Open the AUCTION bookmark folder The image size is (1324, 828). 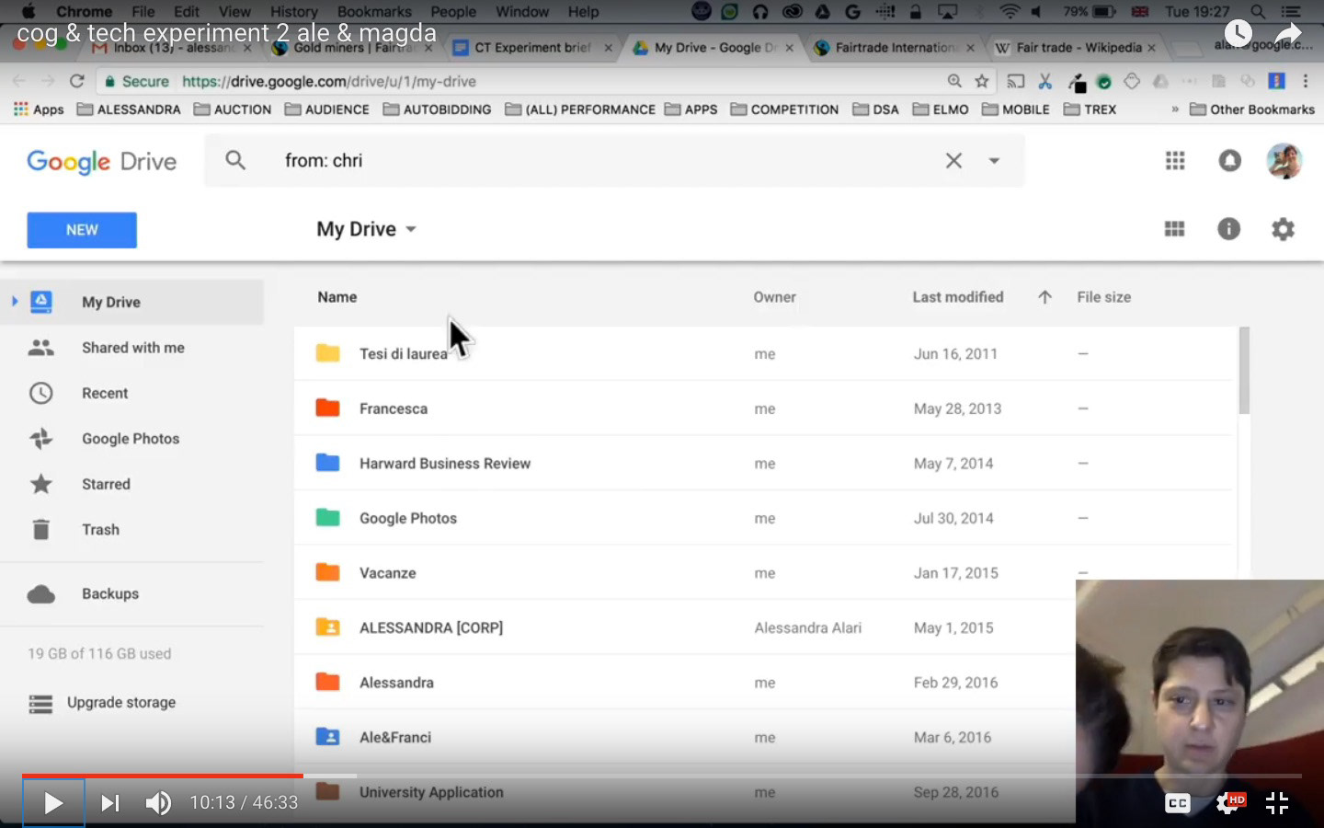(x=233, y=109)
